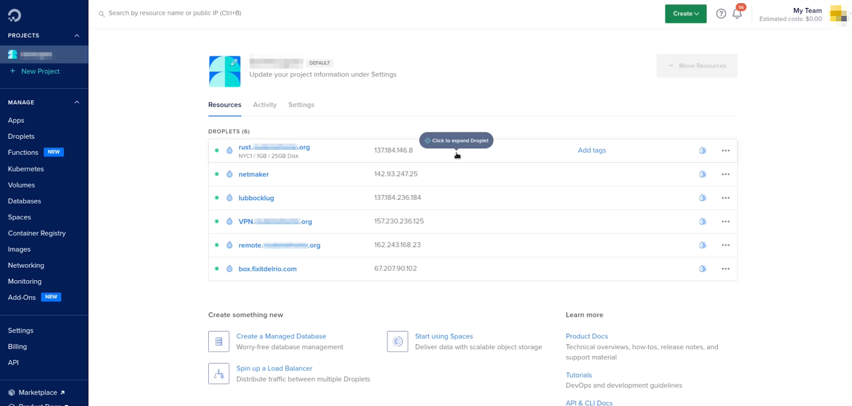Open Billing in the sidebar
This screenshot has width=852, height=406.
click(17, 346)
